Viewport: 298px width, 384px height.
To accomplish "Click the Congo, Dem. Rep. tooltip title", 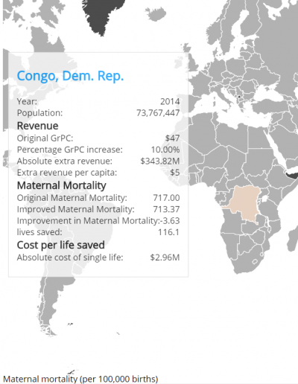I will (x=70, y=76).
